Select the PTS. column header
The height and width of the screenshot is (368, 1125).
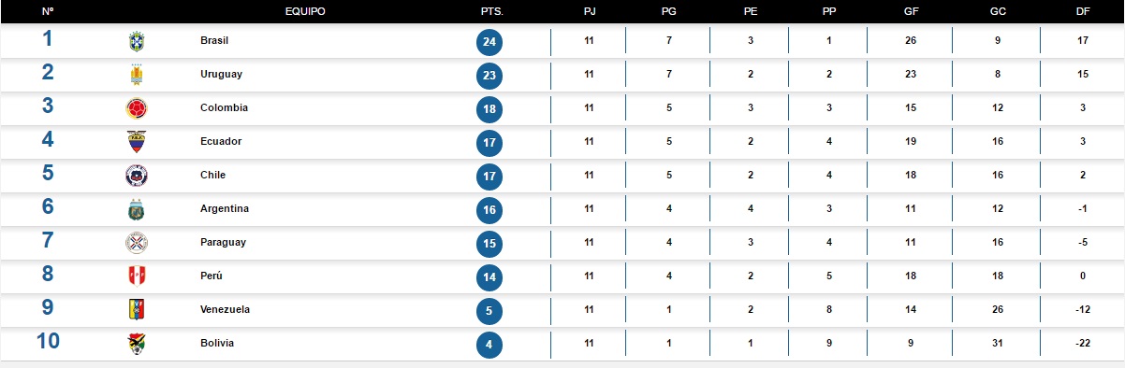point(491,11)
